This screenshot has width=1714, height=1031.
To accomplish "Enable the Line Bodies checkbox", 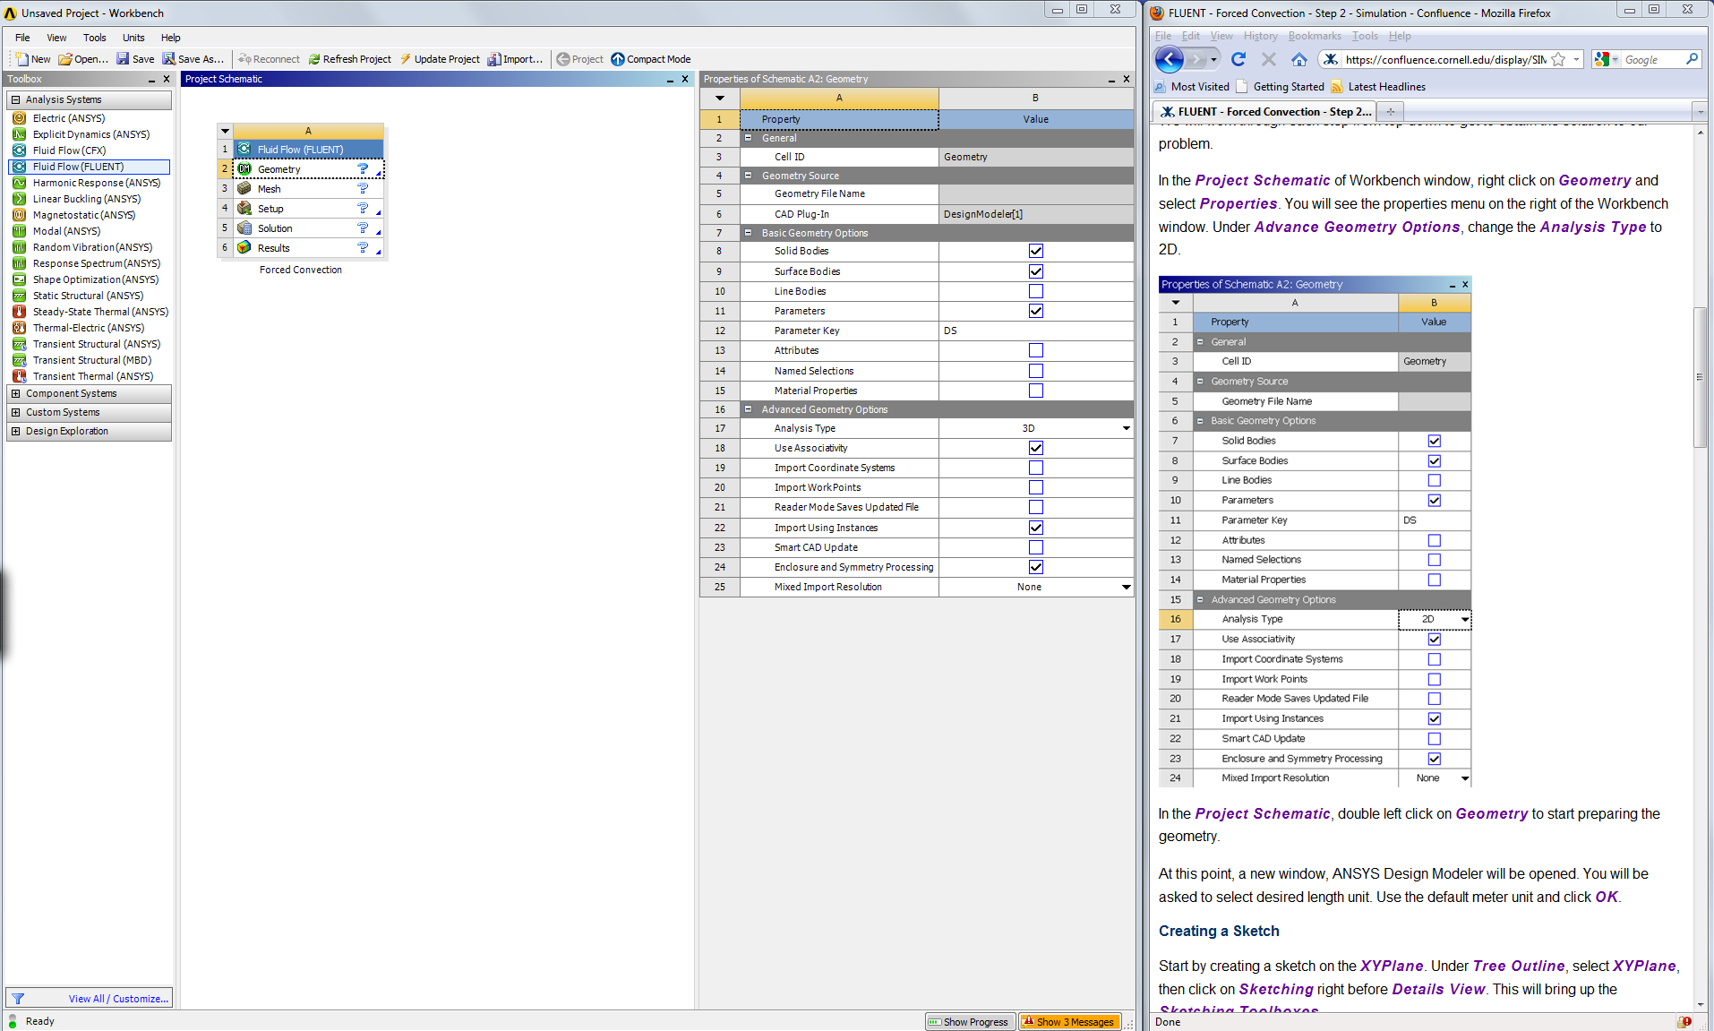I will click(x=1036, y=291).
